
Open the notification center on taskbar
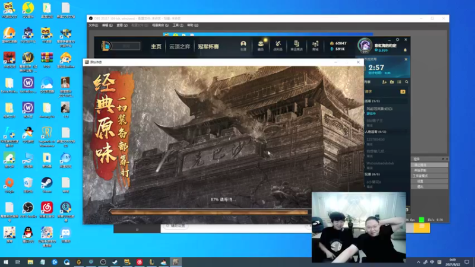coord(467,262)
